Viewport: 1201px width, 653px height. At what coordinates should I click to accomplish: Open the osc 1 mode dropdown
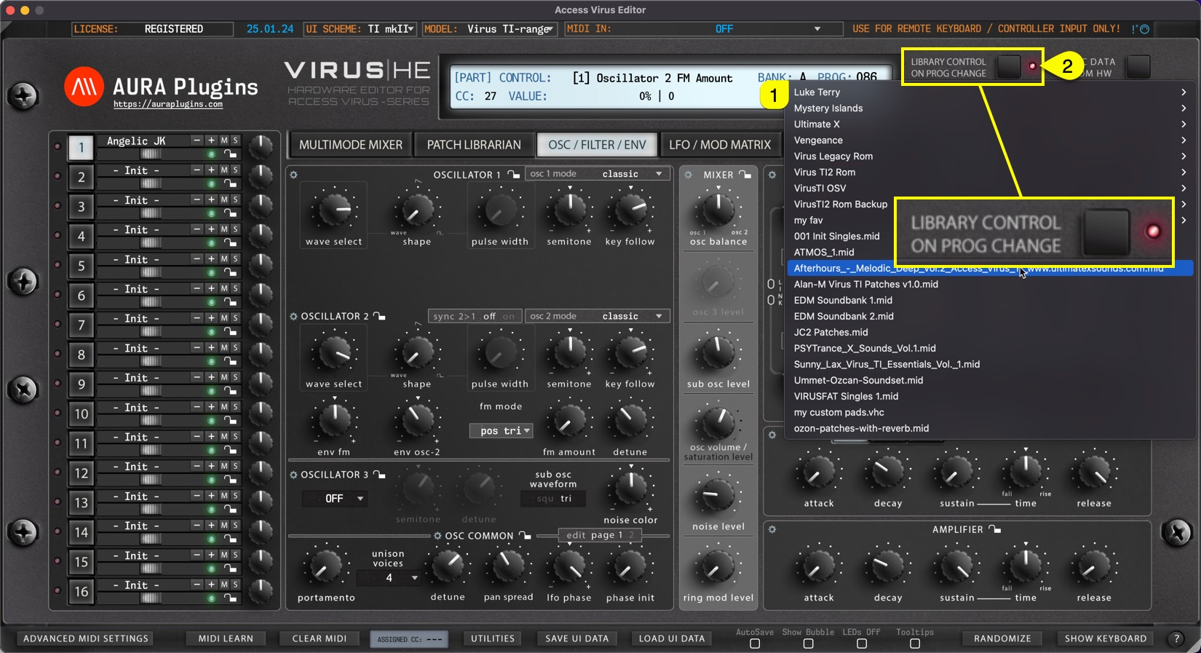pyautogui.click(x=597, y=174)
